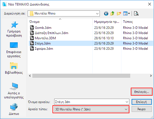This screenshot has height=119, width=154.
Task: Select Διάταξη Επίπλων.3dm file icon
Action: coord(32,33)
